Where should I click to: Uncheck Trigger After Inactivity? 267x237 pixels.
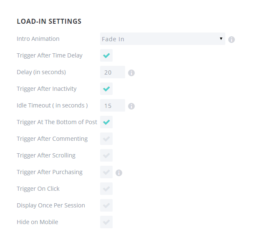coord(106,89)
